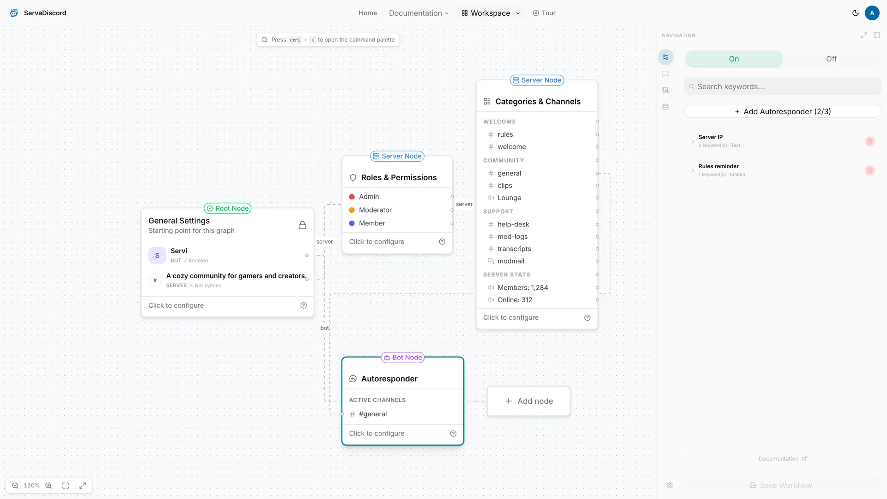Fit graph to view
The image size is (887, 499).
66,486
